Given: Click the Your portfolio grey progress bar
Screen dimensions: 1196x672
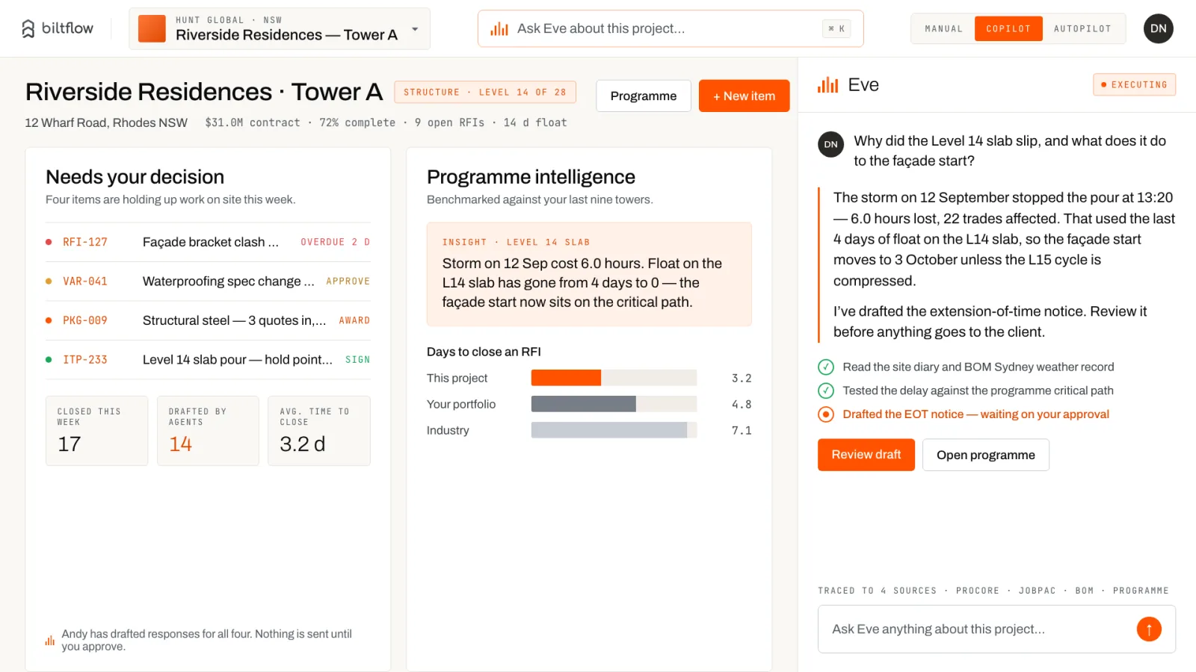Looking at the screenshot, I should [584, 404].
